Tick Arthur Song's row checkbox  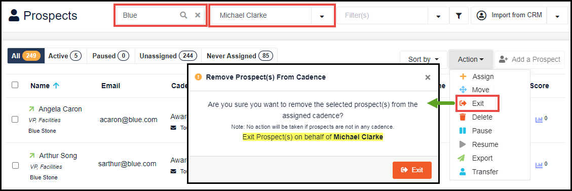click(15, 165)
